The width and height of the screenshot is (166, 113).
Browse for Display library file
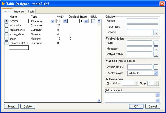[156, 67]
